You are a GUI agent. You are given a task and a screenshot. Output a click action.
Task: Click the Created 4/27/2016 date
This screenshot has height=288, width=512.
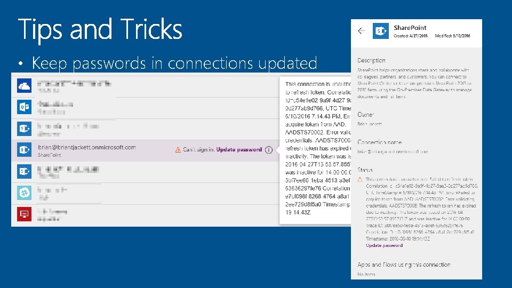[411, 36]
